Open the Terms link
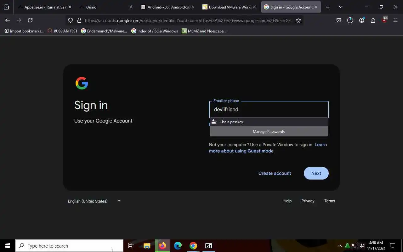Screen dimensions: 403x252 (330, 201)
